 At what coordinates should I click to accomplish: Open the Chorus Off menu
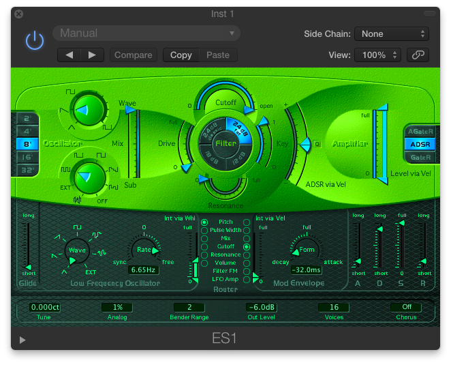[x=406, y=307]
